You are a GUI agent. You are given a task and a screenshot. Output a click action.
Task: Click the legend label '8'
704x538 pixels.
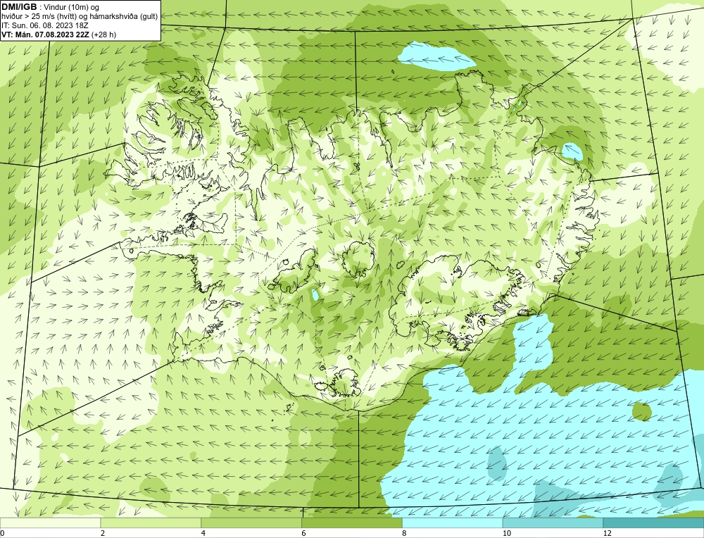tap(405, 533)
